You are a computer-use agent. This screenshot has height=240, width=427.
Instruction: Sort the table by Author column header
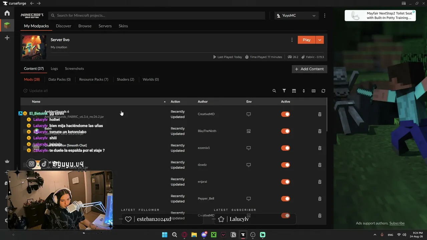tap(203, 102)
